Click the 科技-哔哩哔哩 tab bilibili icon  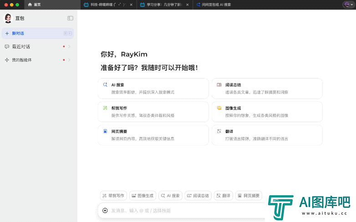point(86,5)
